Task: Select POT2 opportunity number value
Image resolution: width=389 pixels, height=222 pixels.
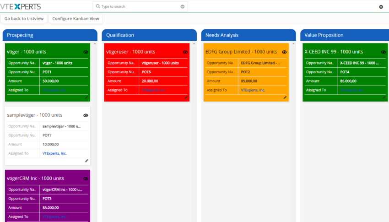Action: tap(245, 72)
